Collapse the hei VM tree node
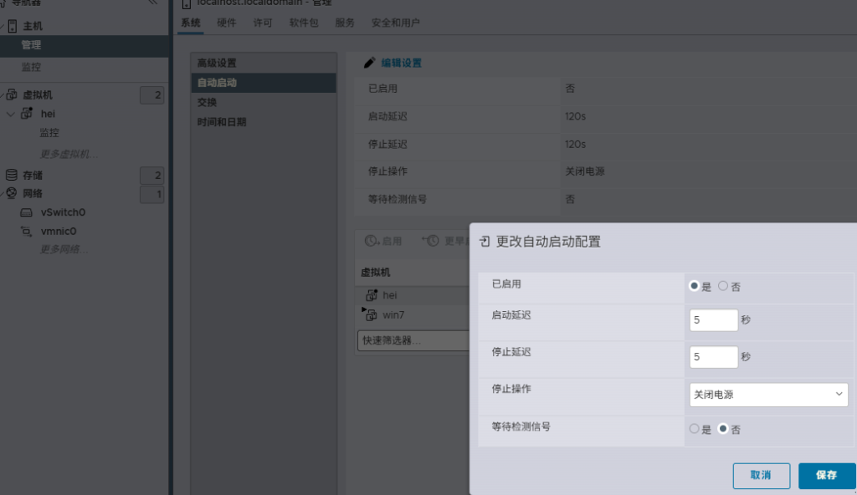This screenshot has height=495, width=857. [10, 114]
